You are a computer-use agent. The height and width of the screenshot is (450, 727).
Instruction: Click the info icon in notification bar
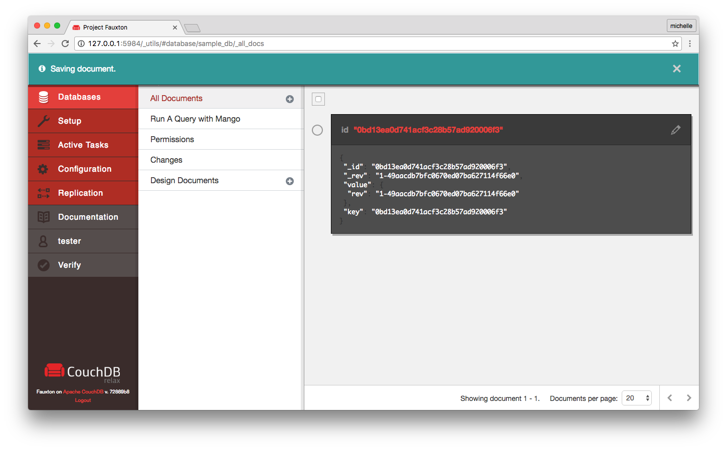point(42,69)
